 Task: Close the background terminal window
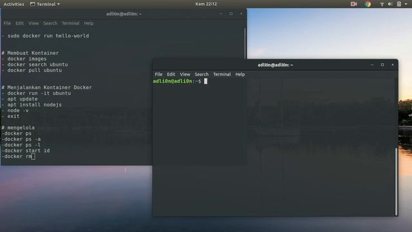tap(241, 14)
